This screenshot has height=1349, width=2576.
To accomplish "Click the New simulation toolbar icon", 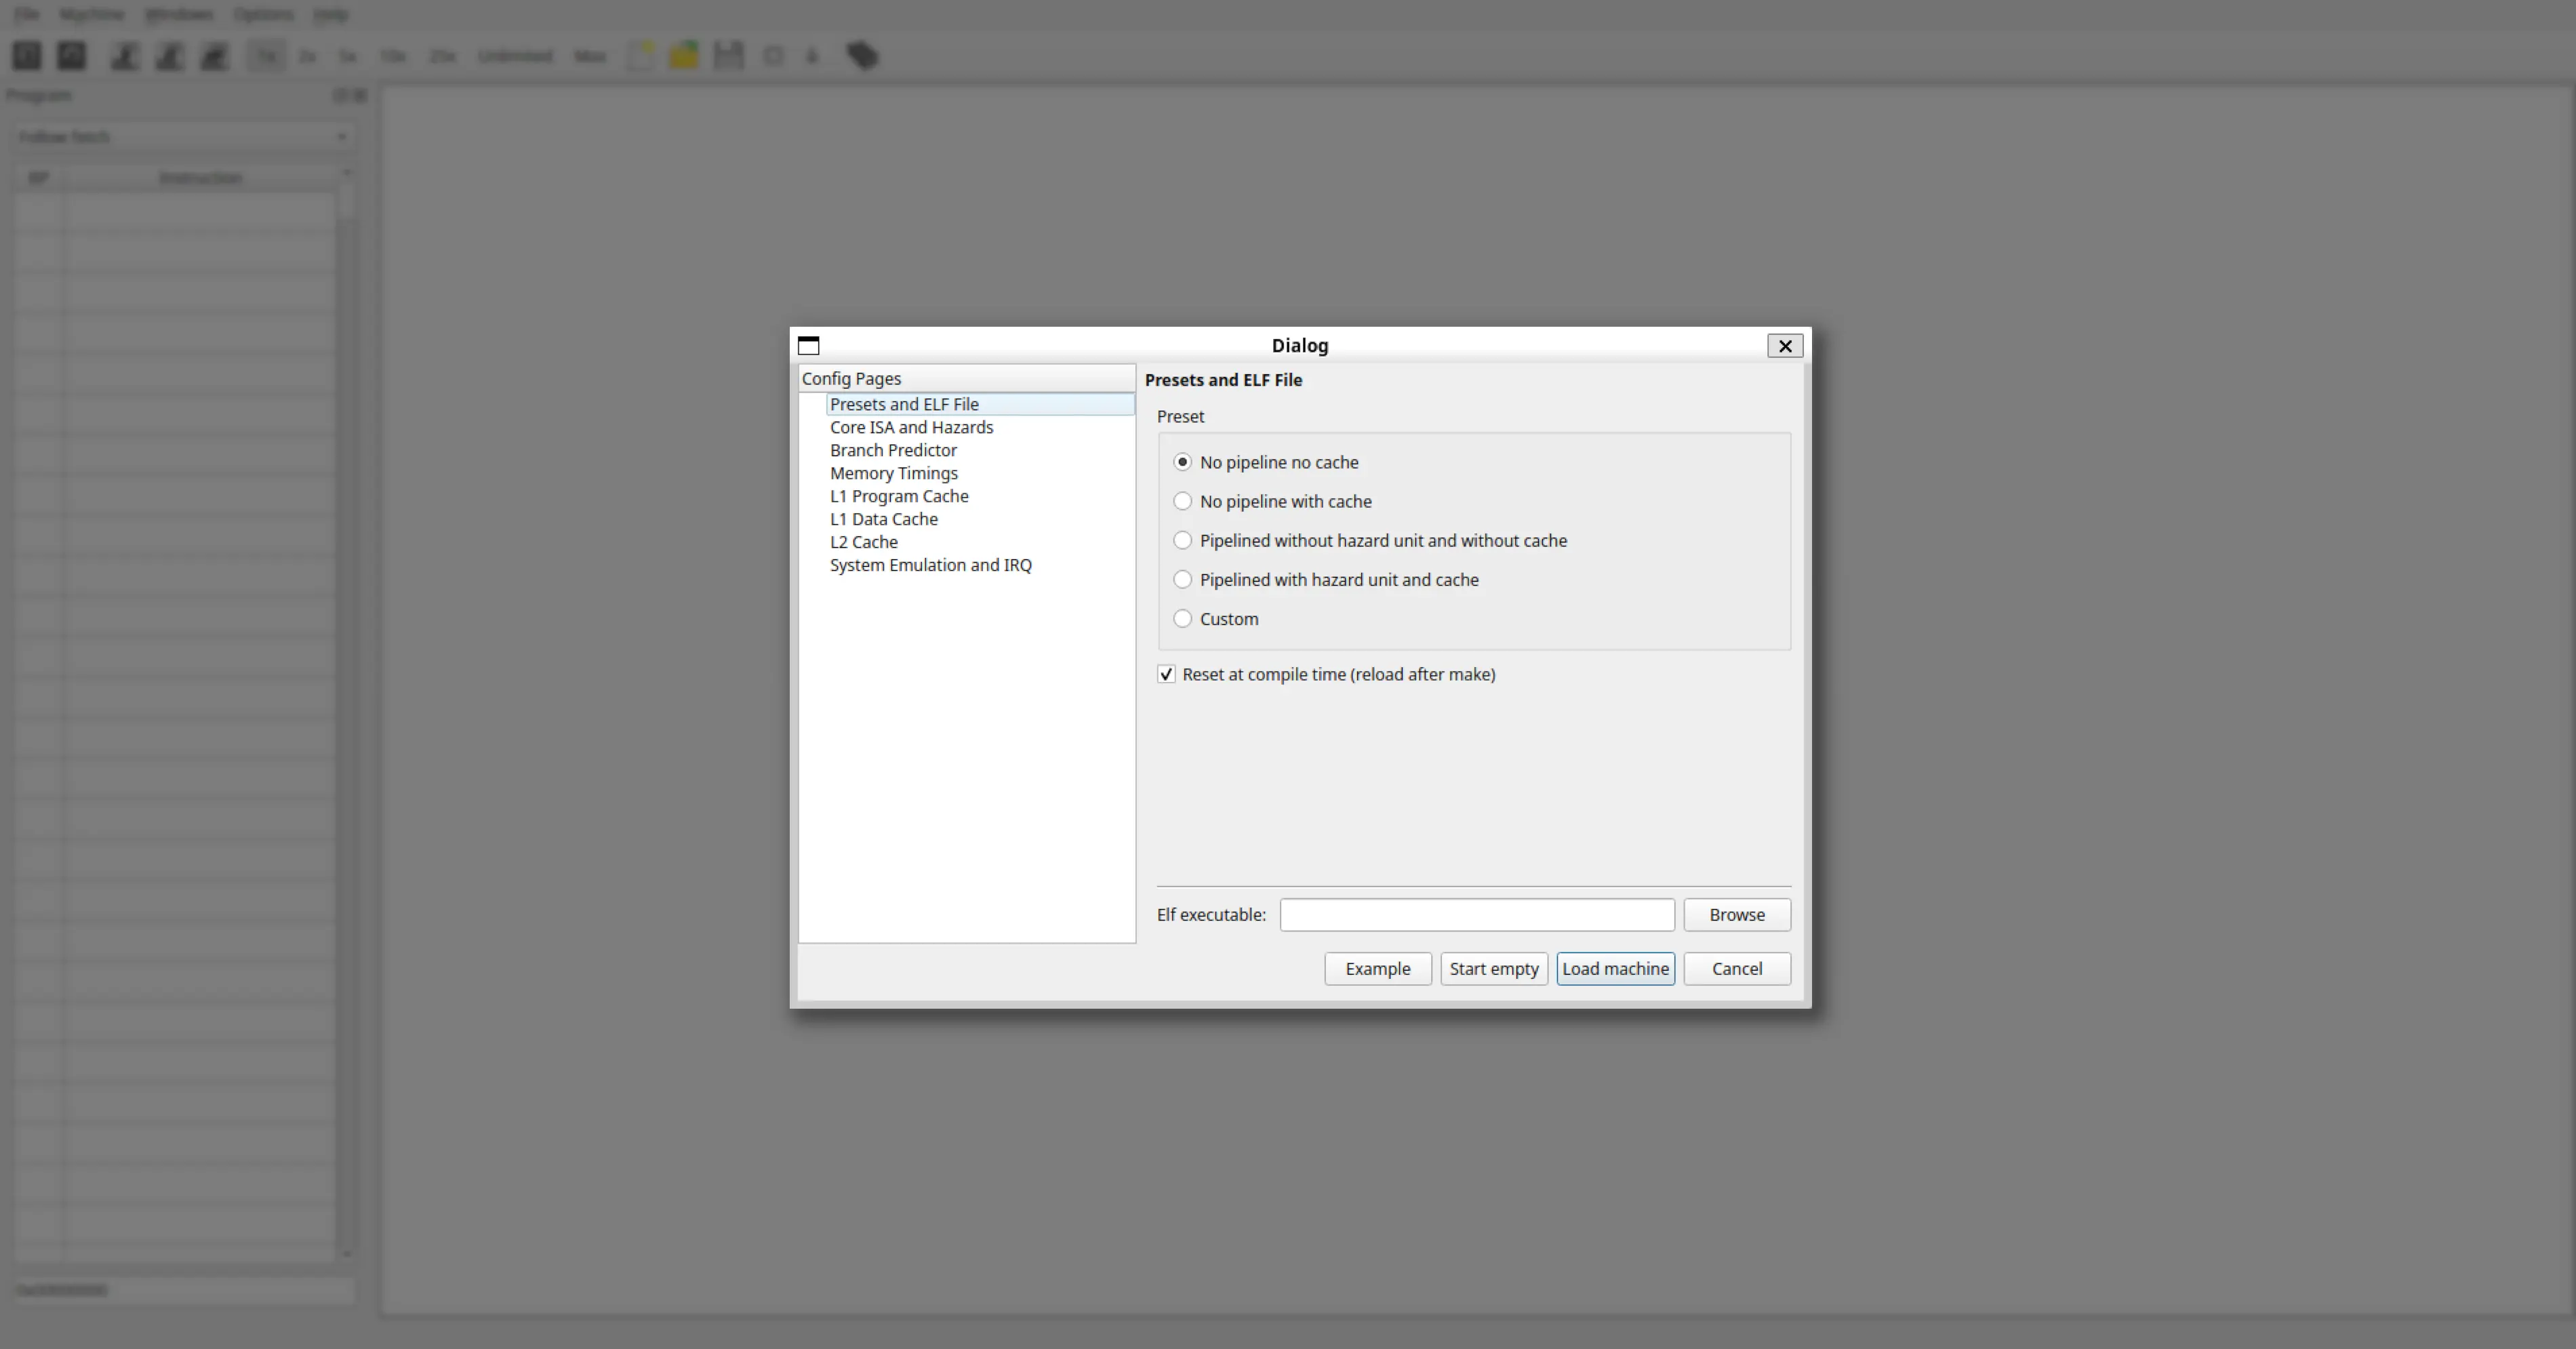I will pyautogui.click(x=27, y=56).
